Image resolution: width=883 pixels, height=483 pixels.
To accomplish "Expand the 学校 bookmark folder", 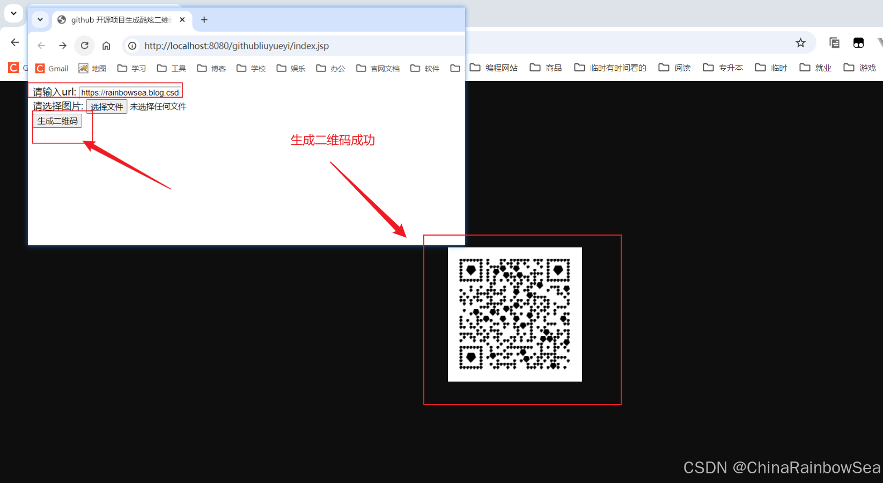I will (x=251, y=68).
